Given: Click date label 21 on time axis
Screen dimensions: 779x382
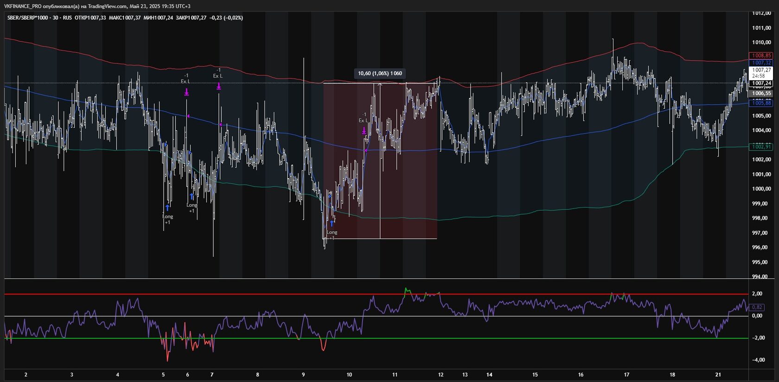Looking at the screenshot, I should (x=718, y=375).
